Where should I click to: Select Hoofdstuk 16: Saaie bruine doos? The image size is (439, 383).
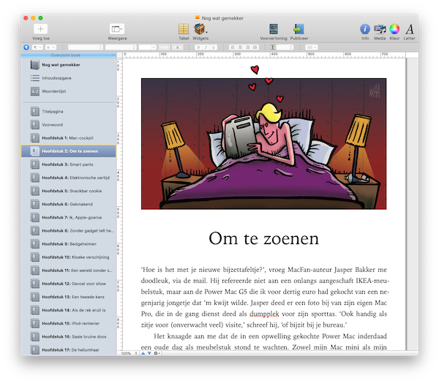pyautogui.click(x=68, y=336)
